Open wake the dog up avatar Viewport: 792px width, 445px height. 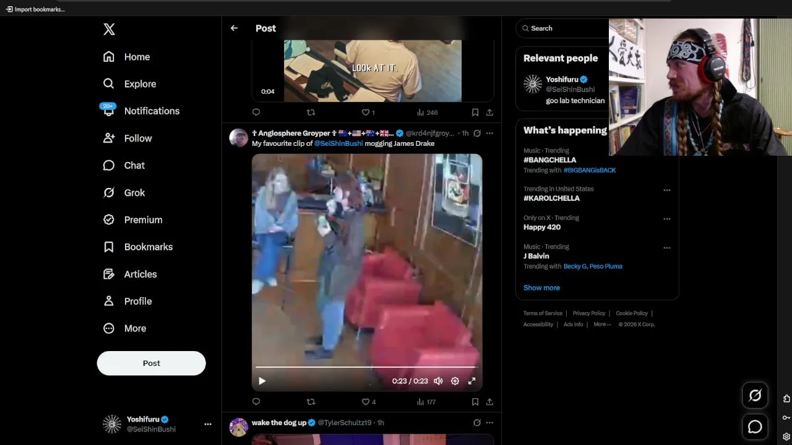239,427
